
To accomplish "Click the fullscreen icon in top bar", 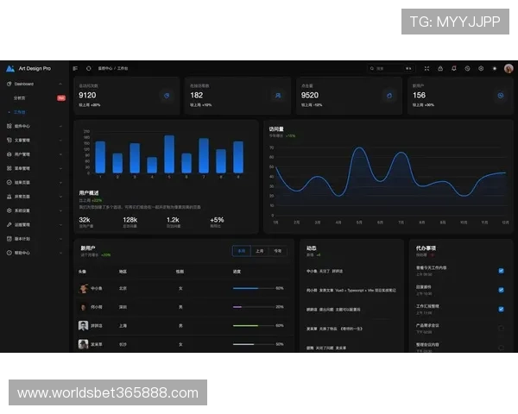I will click(426, 68).
